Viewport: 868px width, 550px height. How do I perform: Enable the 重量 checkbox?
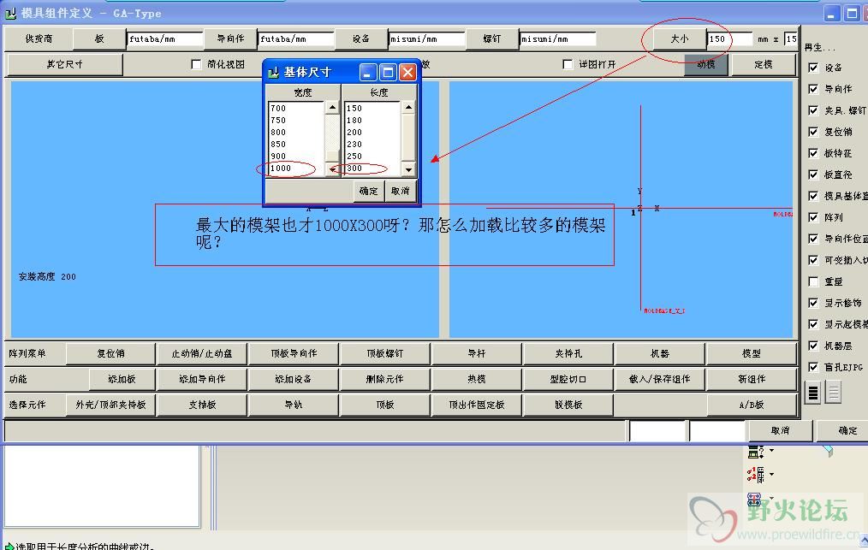point(813,281)
